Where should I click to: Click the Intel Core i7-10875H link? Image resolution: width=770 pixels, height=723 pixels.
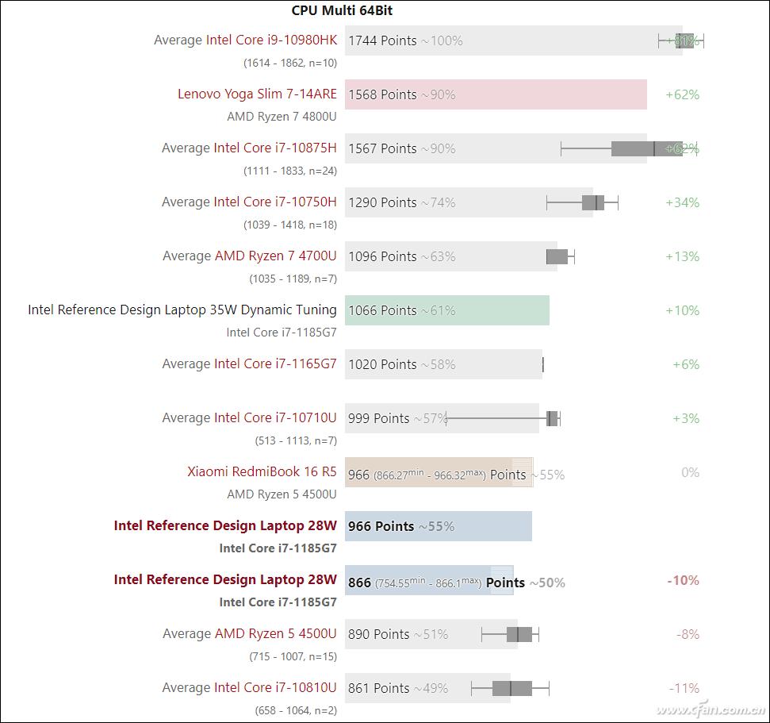[x=274, y=148]
